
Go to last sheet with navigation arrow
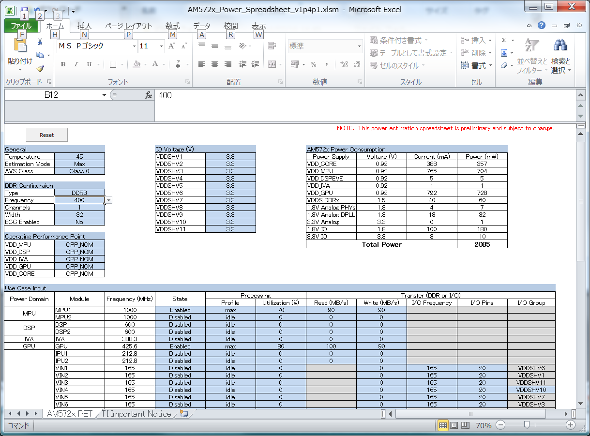coord(36,414)
